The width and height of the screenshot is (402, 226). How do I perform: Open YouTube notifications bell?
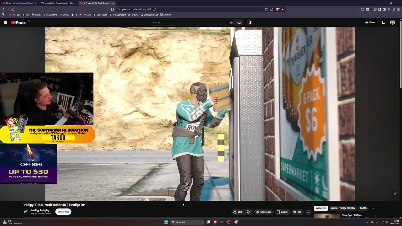pyautogui.click(x=383, y=22)
